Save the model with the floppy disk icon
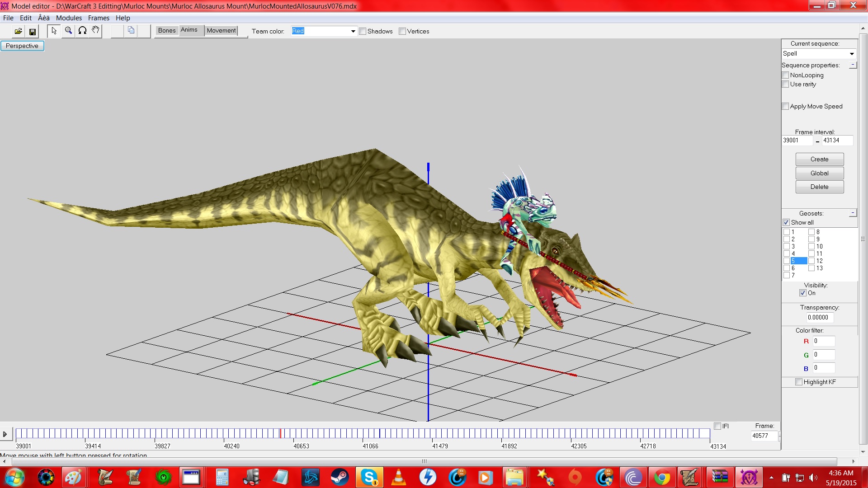 click(x=33, y=31)
